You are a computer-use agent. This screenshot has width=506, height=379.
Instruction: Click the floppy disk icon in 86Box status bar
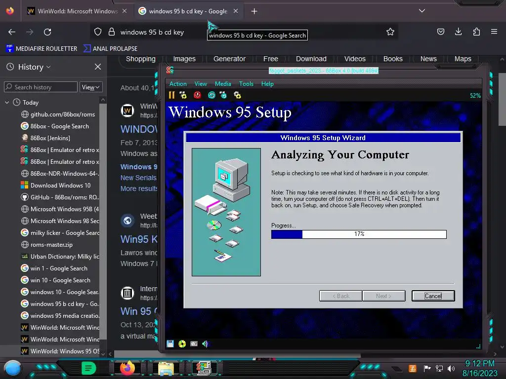coord(170,344)
